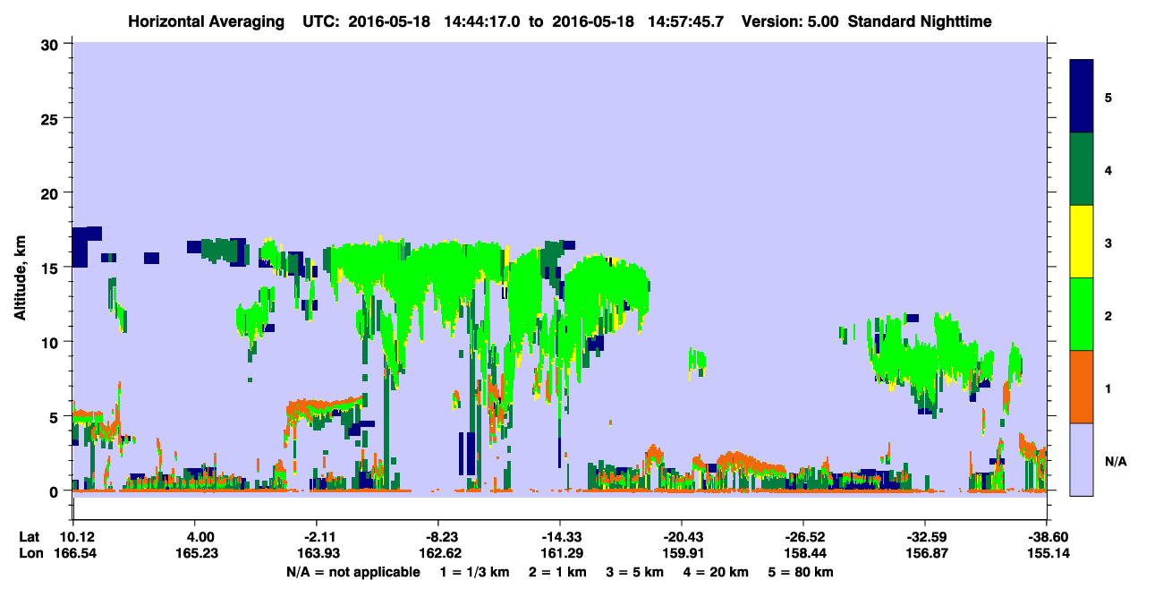Image resolution: width=1163 pixels, height=597 pixels.
Task: Click 'Standard Nighttime' text in title
Action: [x=920, y=21]
